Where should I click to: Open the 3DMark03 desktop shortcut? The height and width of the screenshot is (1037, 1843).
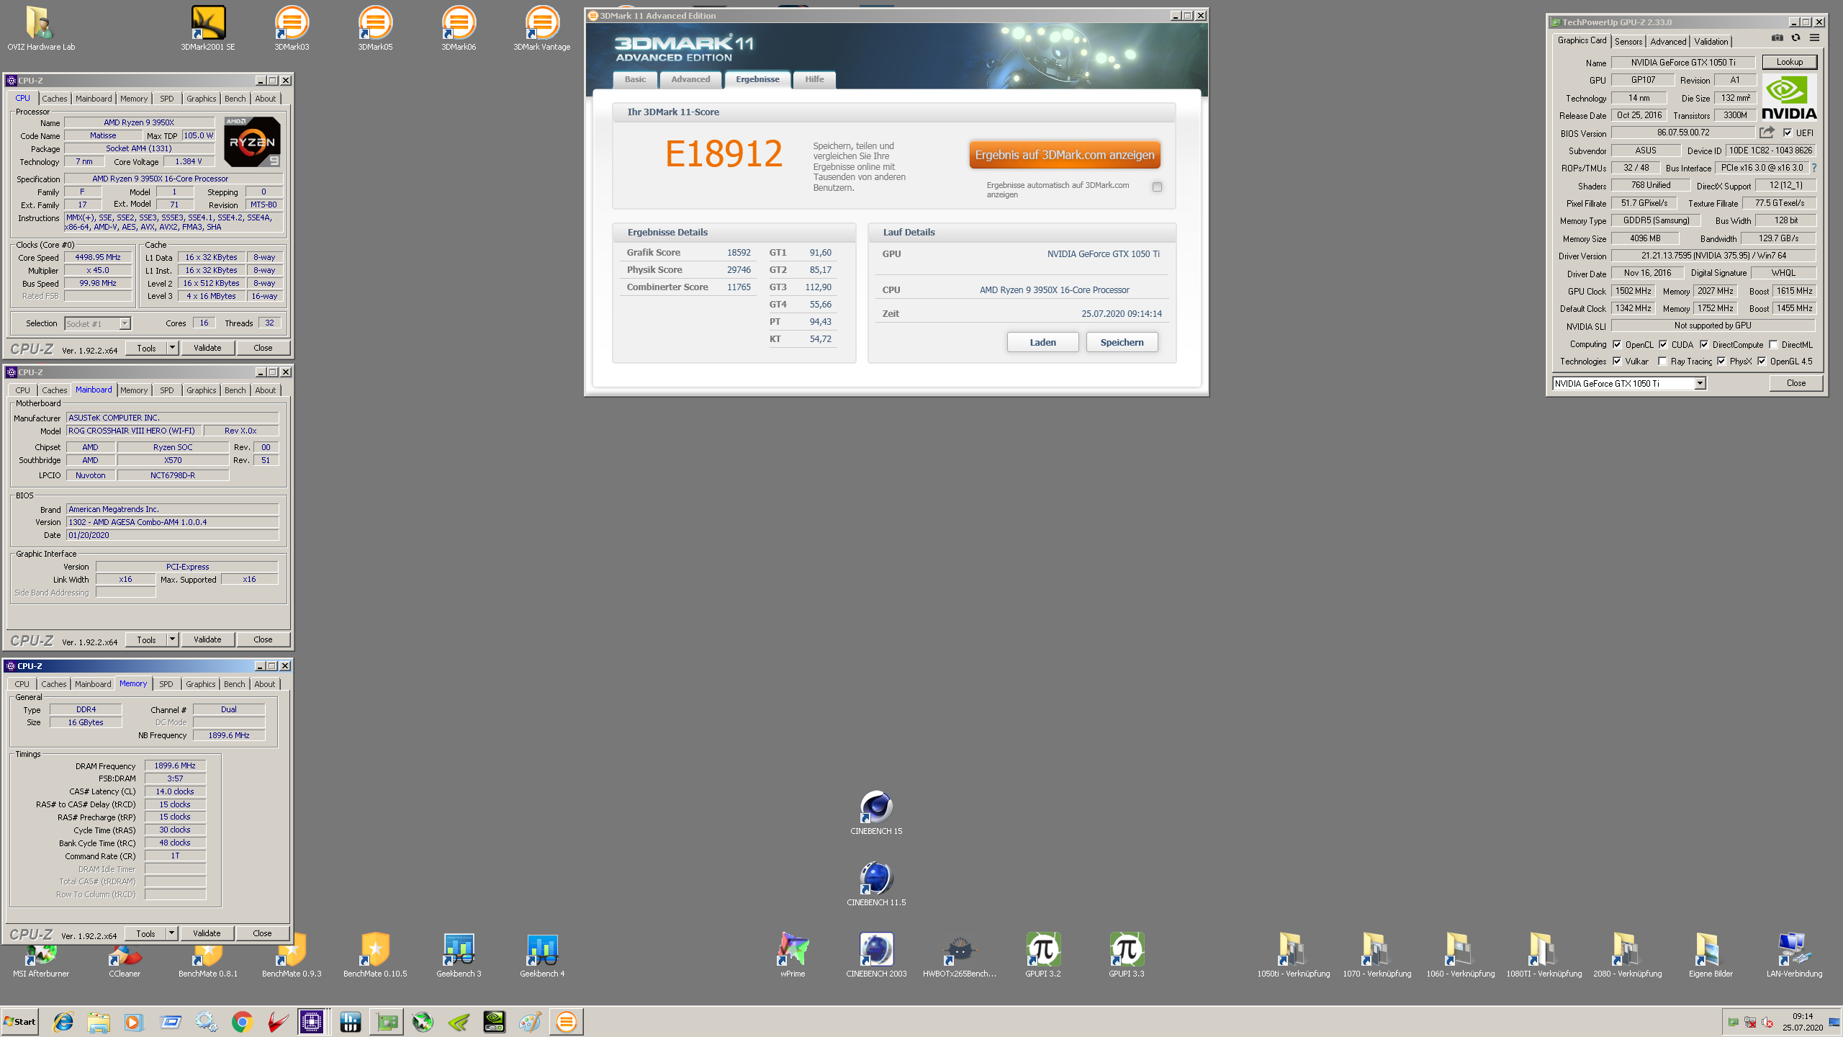pyautogui.click(x=292, y=29)
